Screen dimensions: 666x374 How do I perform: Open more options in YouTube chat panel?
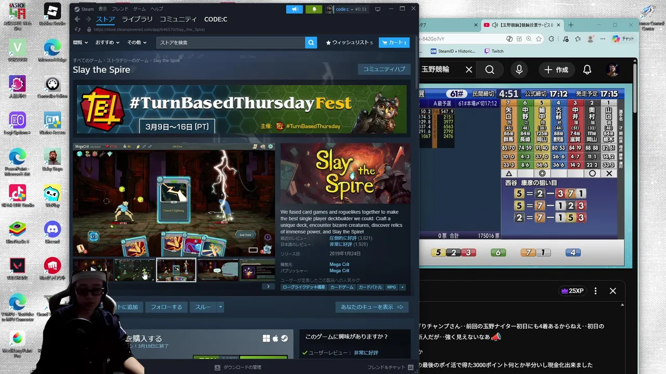click(596, 291)
